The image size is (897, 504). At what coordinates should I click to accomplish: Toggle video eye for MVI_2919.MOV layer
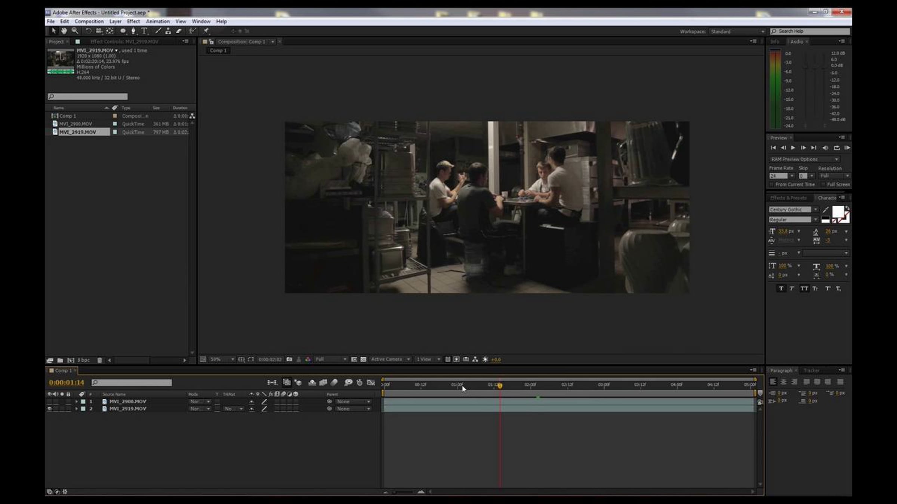49,409
